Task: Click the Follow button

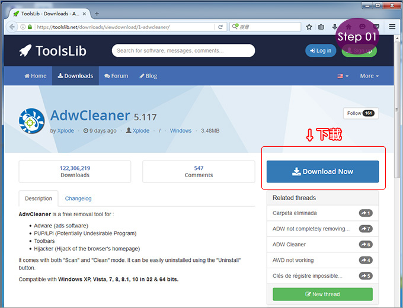Action: coord(361,113)
